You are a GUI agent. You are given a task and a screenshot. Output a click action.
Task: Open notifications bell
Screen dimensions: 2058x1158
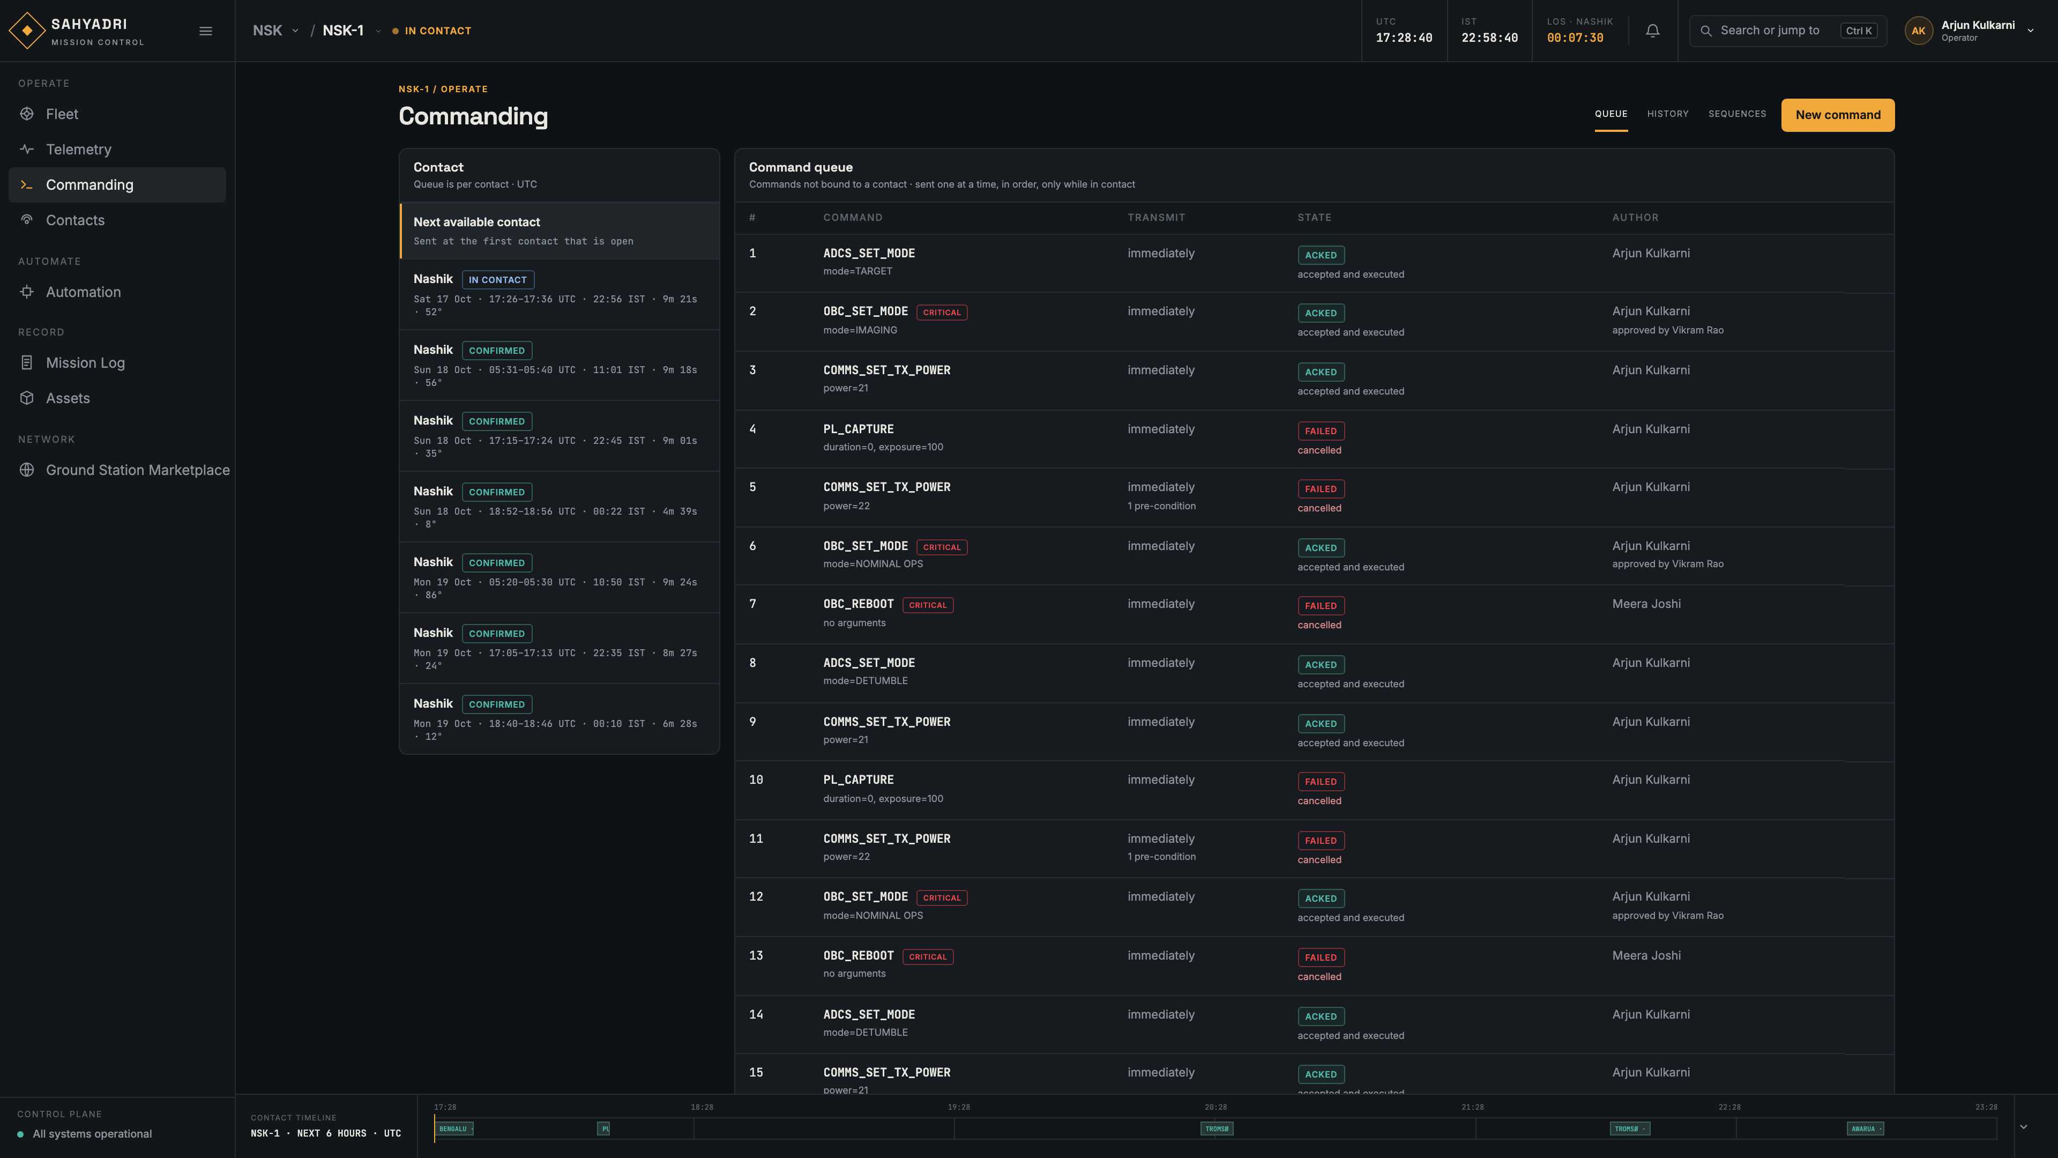click(x=1653, y=31)
